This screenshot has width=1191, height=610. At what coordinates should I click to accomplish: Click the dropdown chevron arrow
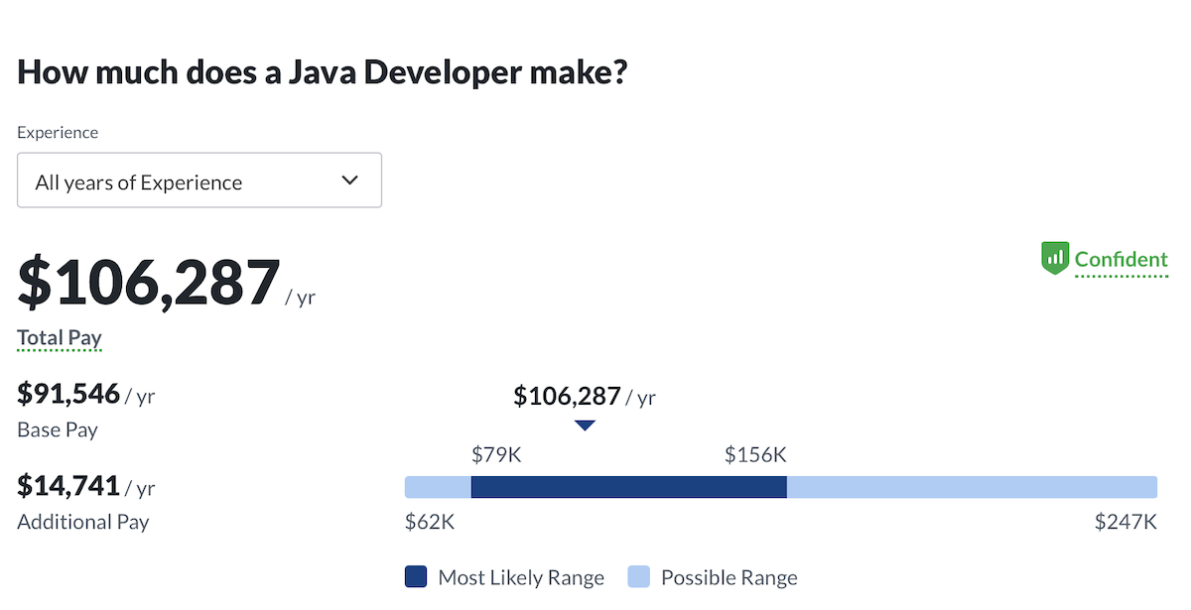349,181
